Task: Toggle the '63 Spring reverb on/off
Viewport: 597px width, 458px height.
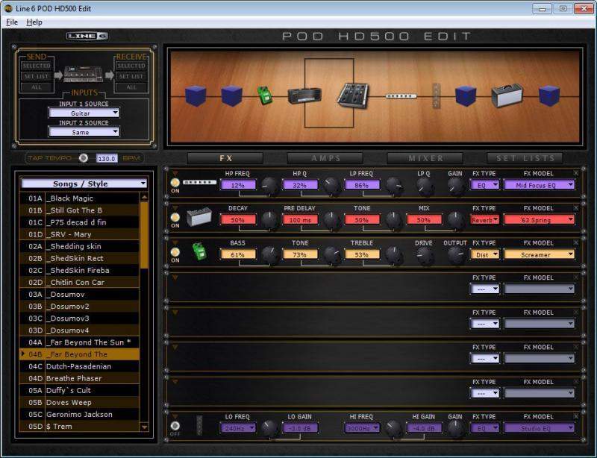Action: click(x=175, y=217)
